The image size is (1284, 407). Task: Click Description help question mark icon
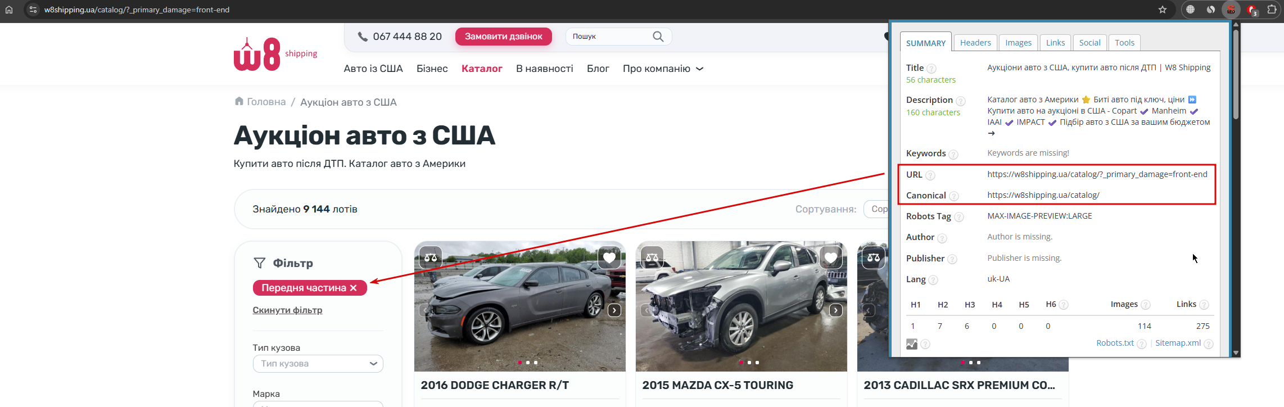point(961,101)
